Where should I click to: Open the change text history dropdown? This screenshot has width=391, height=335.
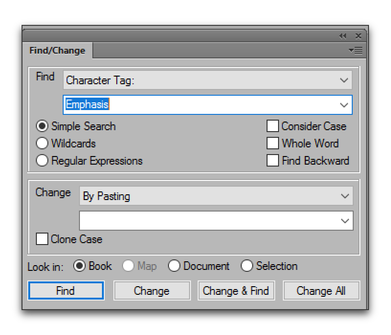coord(345,221)
